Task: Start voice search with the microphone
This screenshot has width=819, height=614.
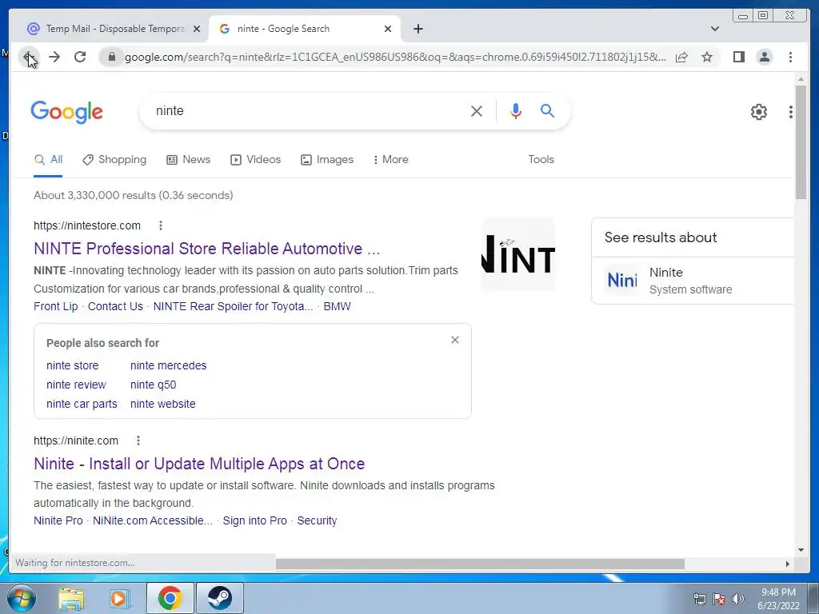Action: coord(516,110)
